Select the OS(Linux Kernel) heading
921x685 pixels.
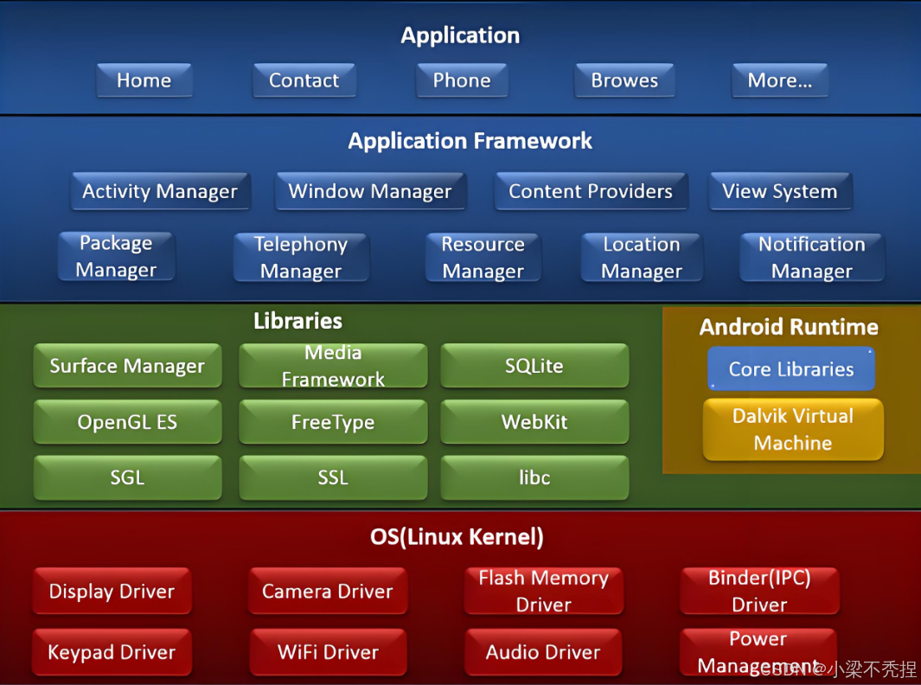click(457, 536)
